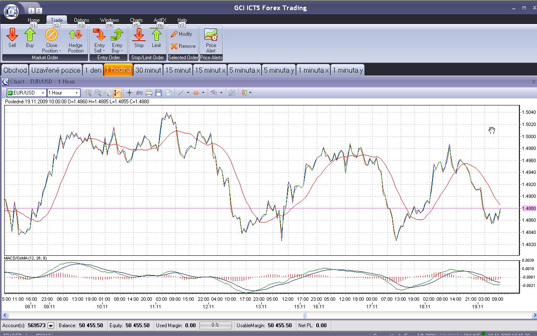Open the Charts ribbon tab
537x336 pixels.
[x=136, y=20]
